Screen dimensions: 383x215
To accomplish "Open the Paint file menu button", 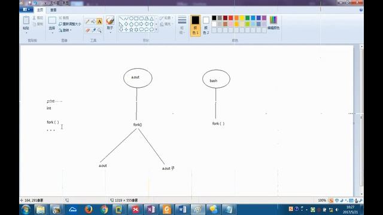I will 26,10.
